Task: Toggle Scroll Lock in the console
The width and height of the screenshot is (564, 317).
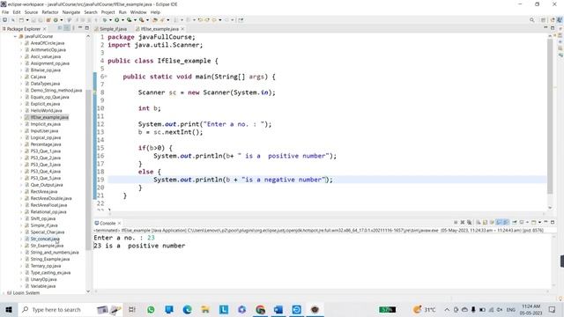Action: click(486, 223)
